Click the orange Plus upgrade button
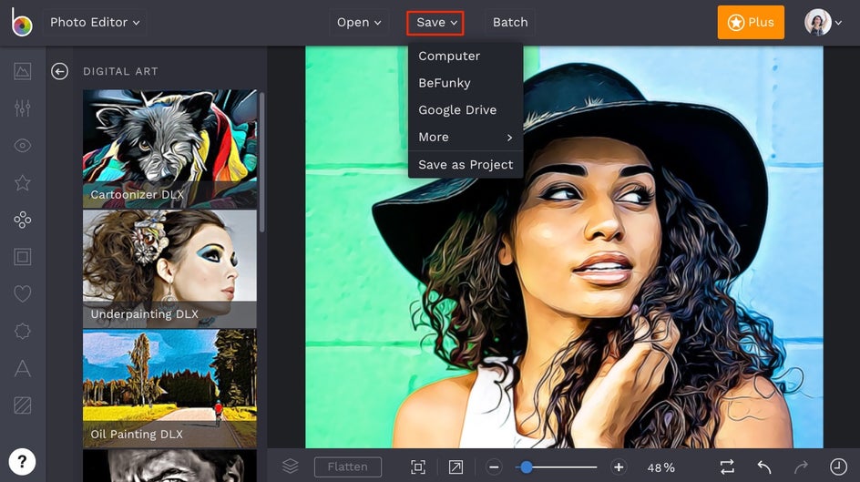 [751, 23]
